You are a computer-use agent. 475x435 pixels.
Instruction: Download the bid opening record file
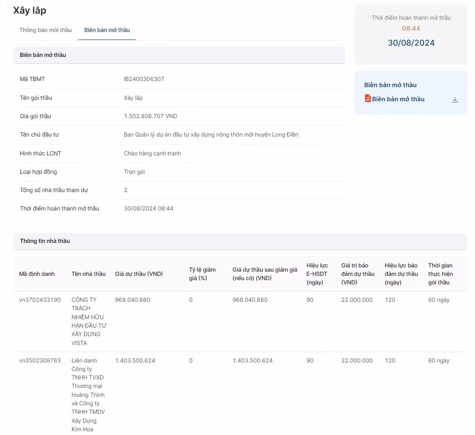[454, 100]
